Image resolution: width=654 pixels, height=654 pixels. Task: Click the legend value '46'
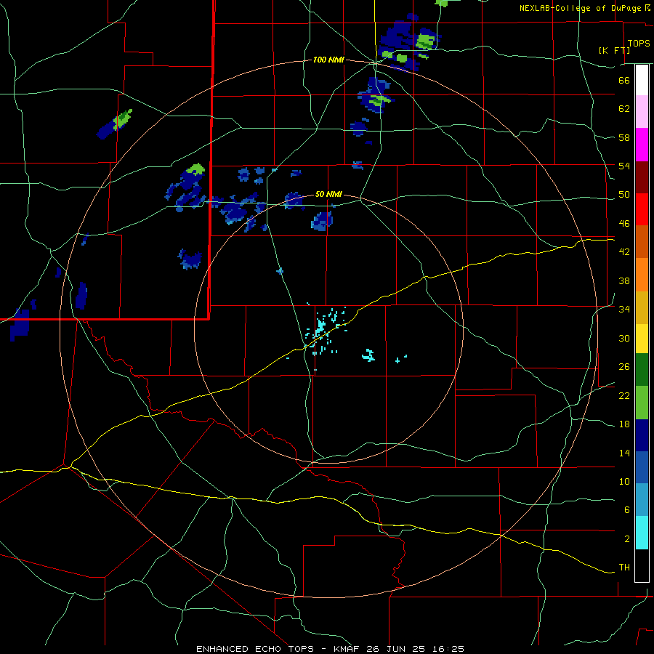coord(624,224)
